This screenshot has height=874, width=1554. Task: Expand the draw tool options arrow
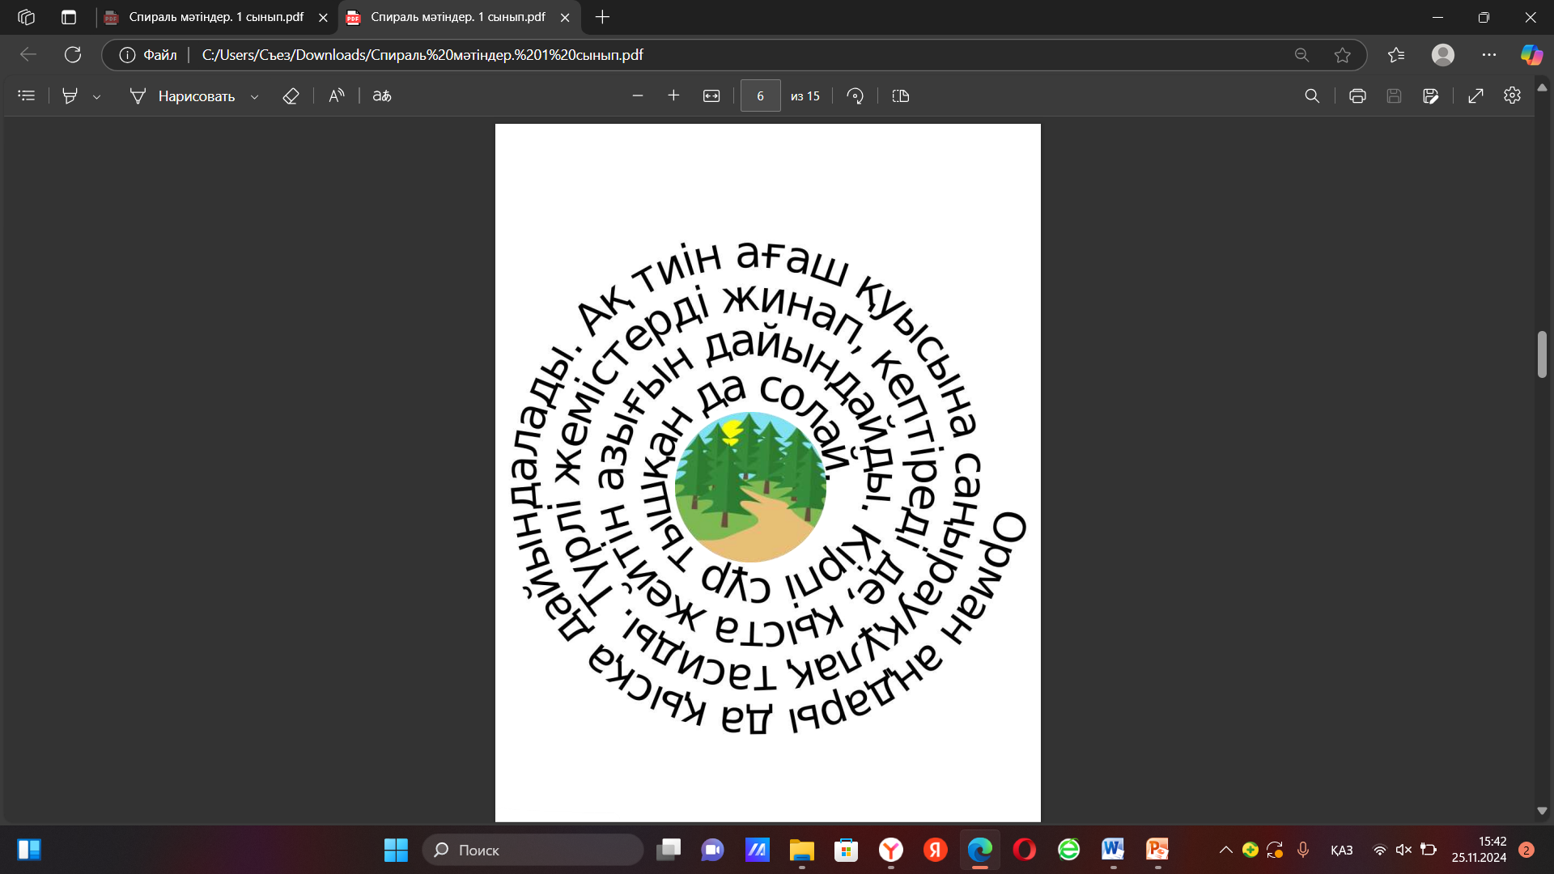point(254,96)
